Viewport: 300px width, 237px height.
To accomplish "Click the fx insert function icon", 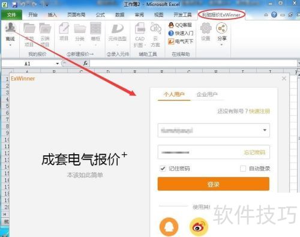I will [x=85, y=64].
